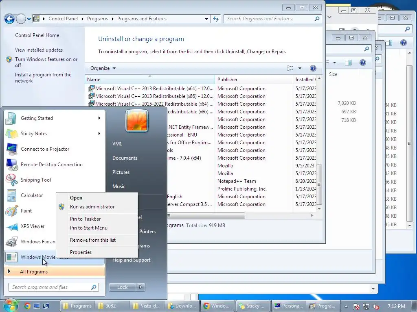417x312 pixels.
Task: Click the vertical scrollbar of program list
Action: pos(319,185)
